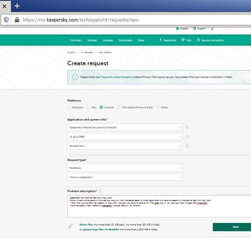Image resolution: width=251 pixels, height=240 pixels.
Task: Open the Android 10.x system dropdown
Action: pos(125,146)
